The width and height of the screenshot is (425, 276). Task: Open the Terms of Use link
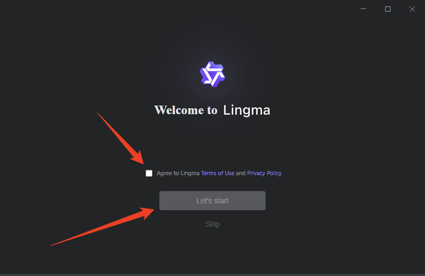pos(217,173)
